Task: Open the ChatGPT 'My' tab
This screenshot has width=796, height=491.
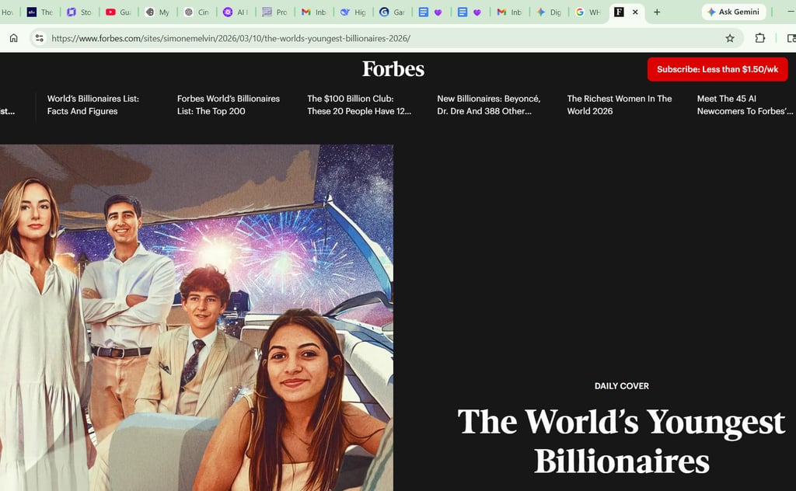Action: coord(157,12)
